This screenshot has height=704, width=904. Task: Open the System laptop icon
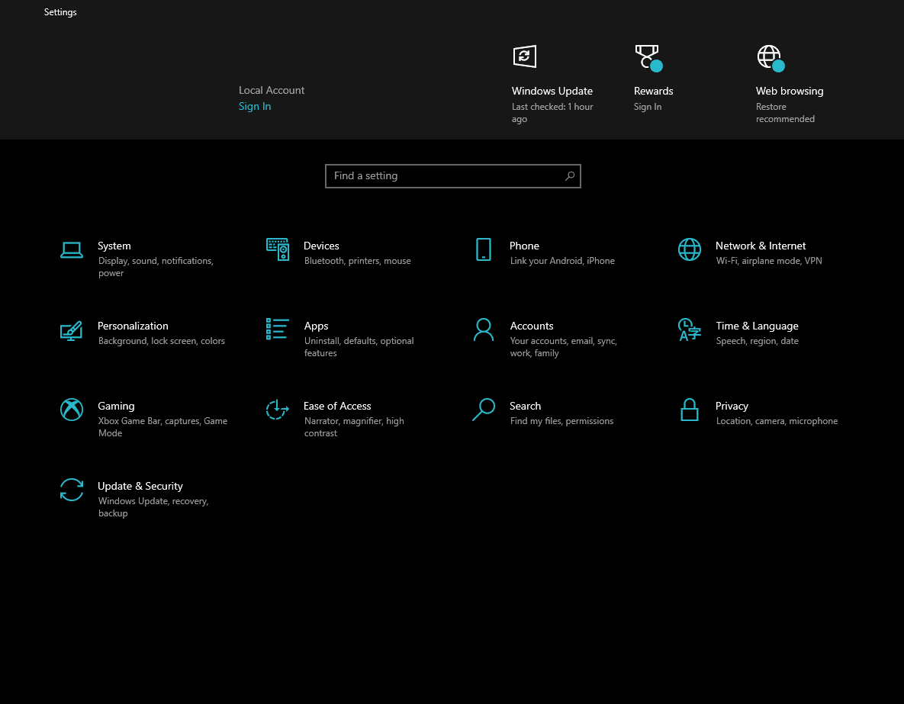click(x=72, y=249)
